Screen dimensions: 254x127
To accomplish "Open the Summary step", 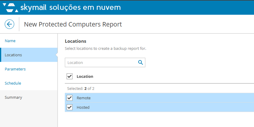I will [13, 97].
